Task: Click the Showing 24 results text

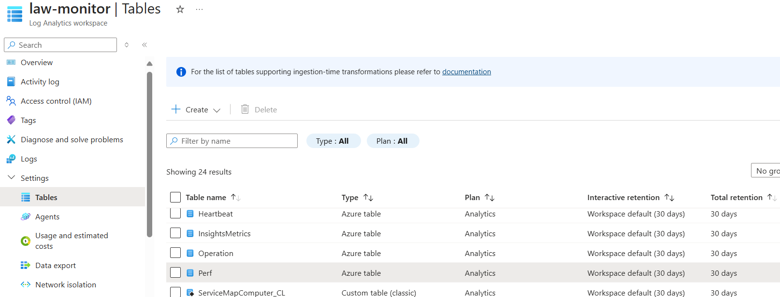Action: [x=199, y=172]
